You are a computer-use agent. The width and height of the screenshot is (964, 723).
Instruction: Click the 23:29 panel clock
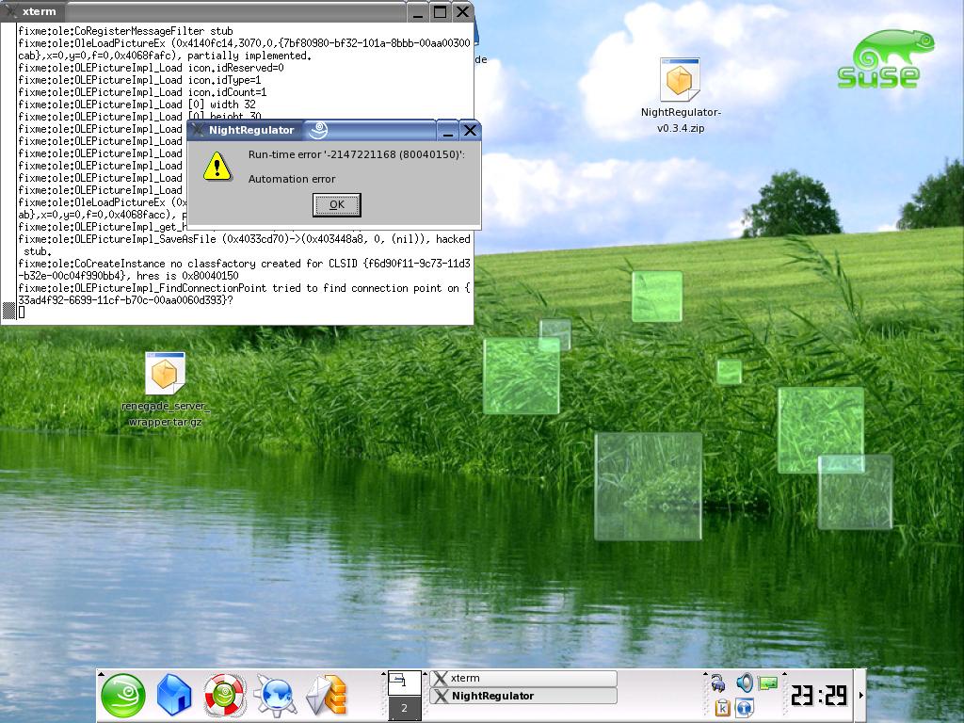(x=818, y=696)
